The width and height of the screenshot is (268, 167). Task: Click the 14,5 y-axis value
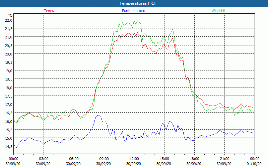(x=9, y=147)
